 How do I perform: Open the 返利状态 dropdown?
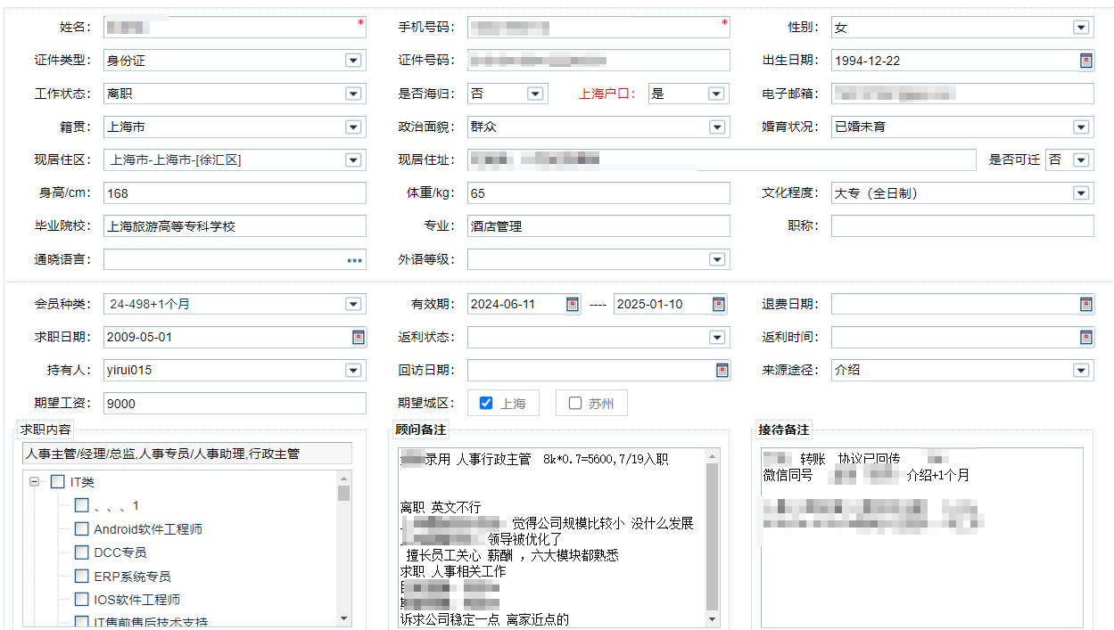(717, 337)
